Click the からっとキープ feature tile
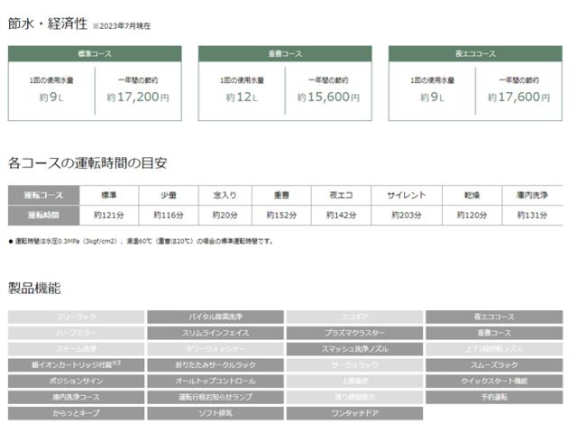577x433 pixels. (76, 413)
